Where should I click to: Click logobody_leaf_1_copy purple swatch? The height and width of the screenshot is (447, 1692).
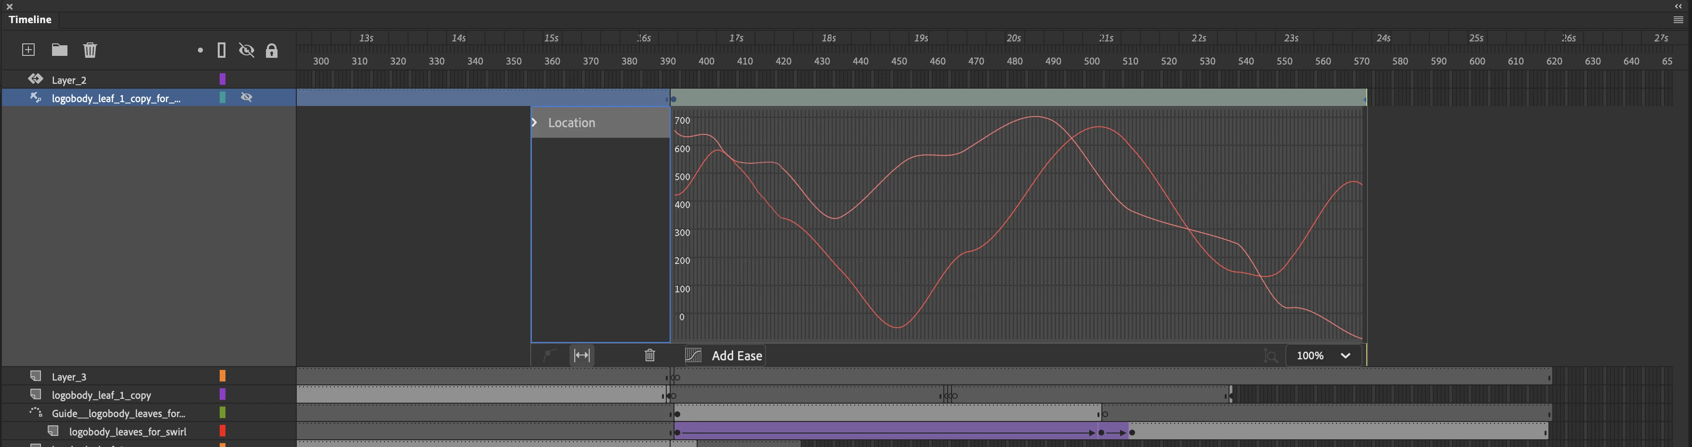(223, 394)
